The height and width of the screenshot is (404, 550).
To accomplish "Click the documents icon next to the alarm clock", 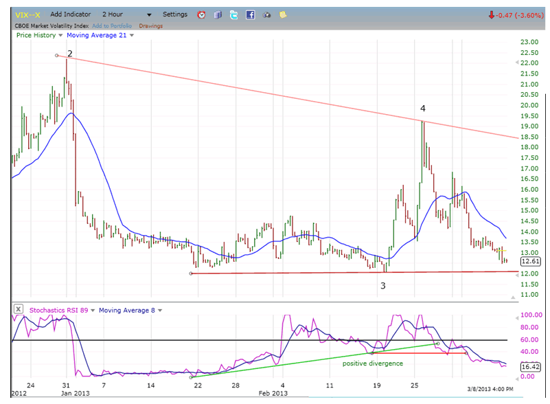I will pos(218,14).
